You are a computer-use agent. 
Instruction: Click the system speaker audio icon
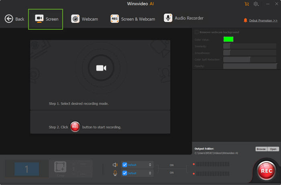pos(115,165)
